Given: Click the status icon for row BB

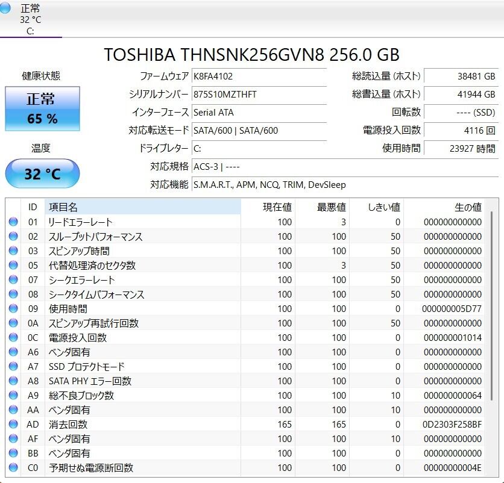Looking at the screenshot, I should (x=13, y=453).
